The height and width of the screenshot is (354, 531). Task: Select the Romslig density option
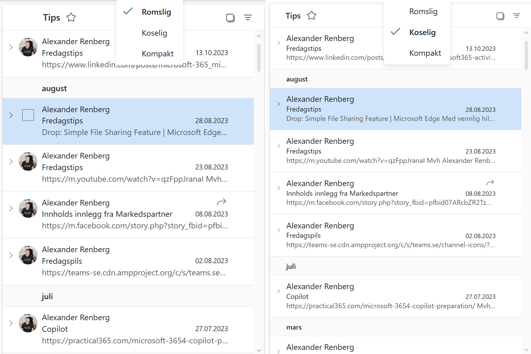156,12
